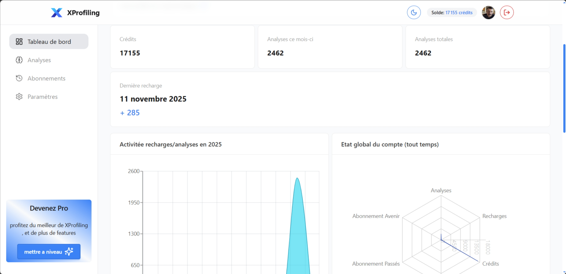Click the gear icon beside Paramètres

[19, 97]
